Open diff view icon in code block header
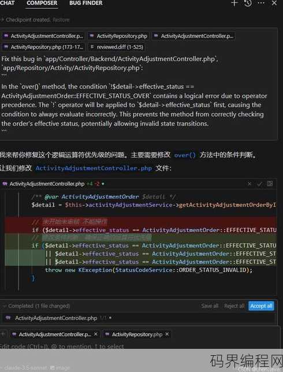Viewport: 283px width, 372px height. click(x=270, y=183)
